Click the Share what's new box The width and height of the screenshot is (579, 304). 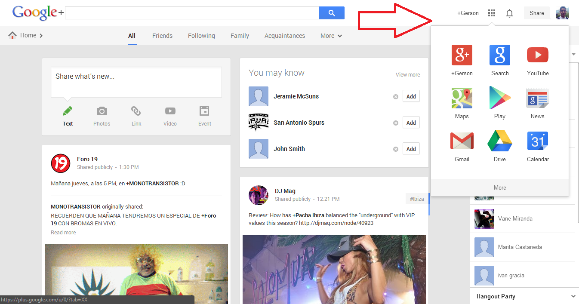tap(136, 82)
